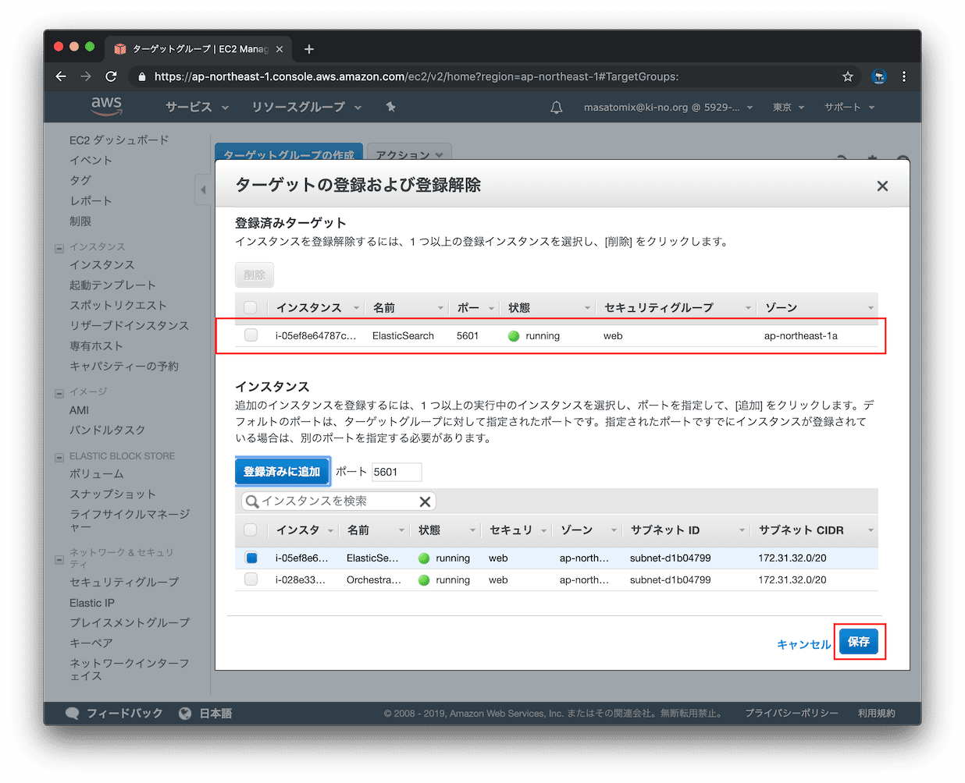Viewport: 965px width, 783px height.
Task: Open the notifications bell
Action: tap(557, 108)
